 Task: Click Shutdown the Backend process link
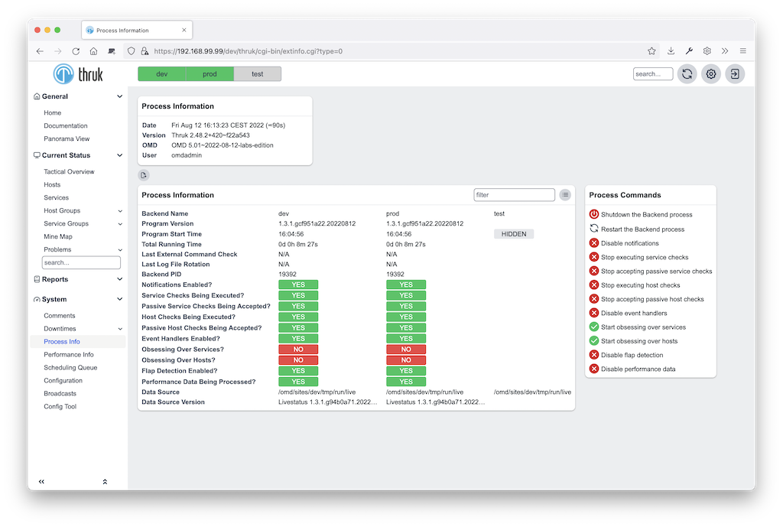click(647, 215)
